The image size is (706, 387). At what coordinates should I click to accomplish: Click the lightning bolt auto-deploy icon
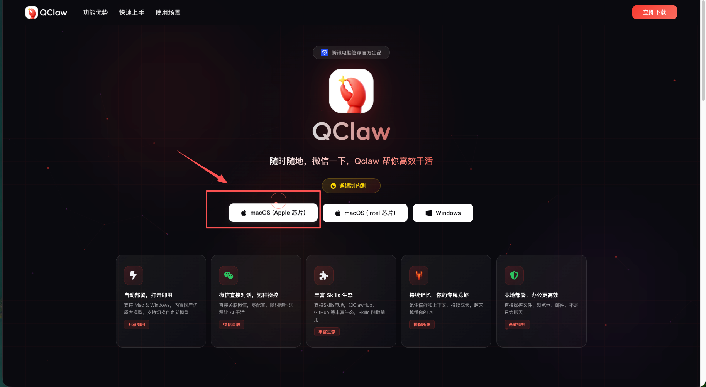click(134, 275)
